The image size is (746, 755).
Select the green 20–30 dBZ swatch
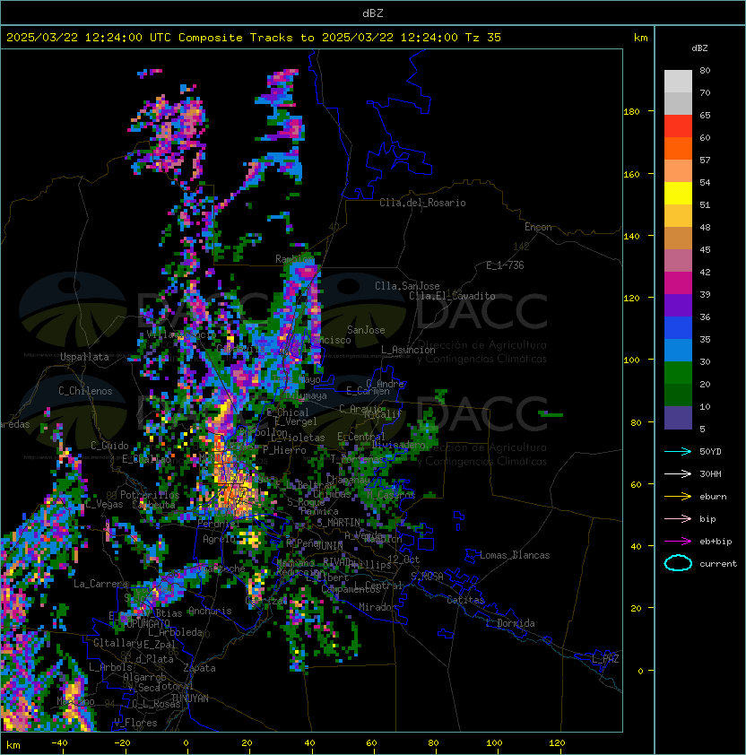pos(678,372)
